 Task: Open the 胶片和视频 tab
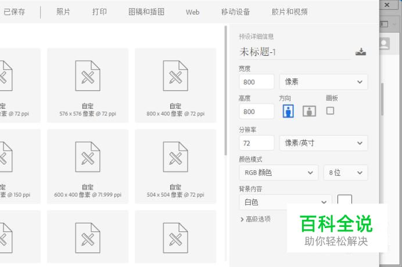click(x=289, y=12)
